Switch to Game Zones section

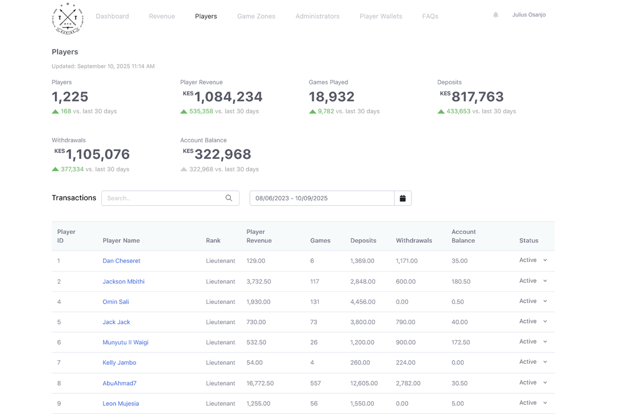[x=256, y=16]
